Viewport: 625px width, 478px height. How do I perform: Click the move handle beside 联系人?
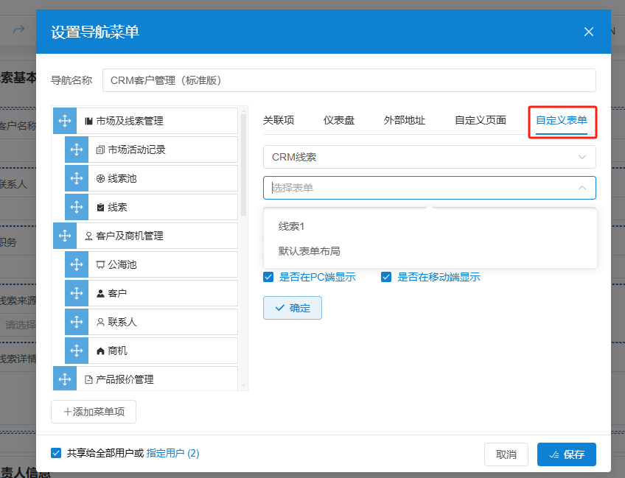[77, 322]
